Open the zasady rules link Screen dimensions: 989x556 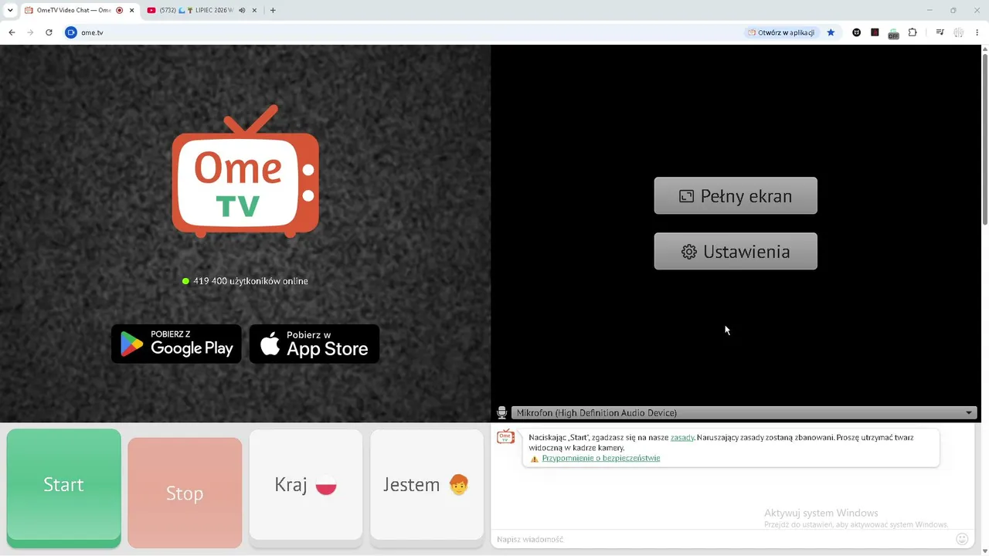pos(682,437)
